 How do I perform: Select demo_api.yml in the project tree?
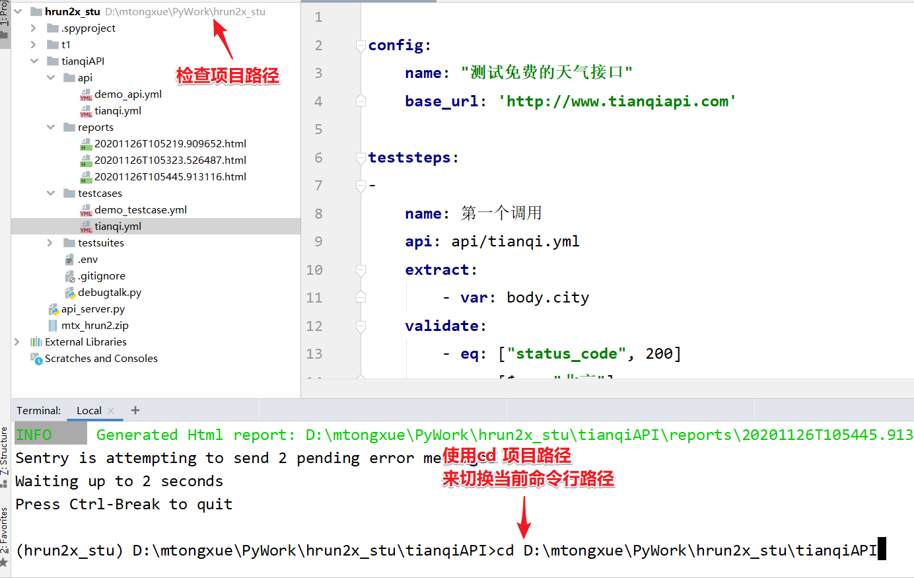click(x=128, y=94)
